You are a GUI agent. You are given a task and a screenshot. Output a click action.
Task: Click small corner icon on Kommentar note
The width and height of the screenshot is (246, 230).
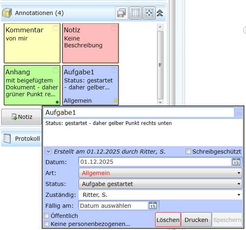pyautogui.click(x=56, y=27)
